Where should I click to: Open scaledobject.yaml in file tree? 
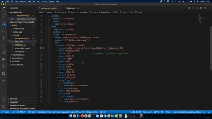coord(22,48)
